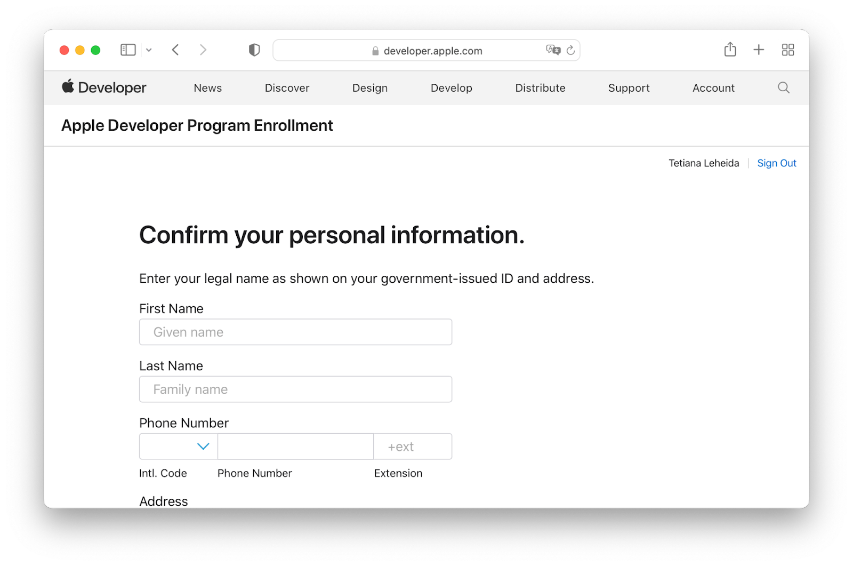Add a new tab with plus icon
The image size is (853, 566).
759,50
